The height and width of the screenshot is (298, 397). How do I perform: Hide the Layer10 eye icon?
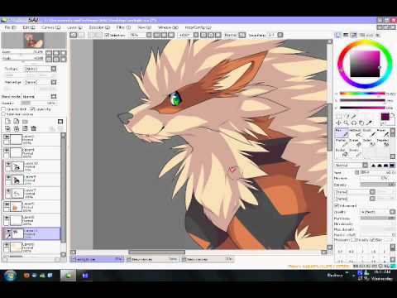click(x=8, y=164)
